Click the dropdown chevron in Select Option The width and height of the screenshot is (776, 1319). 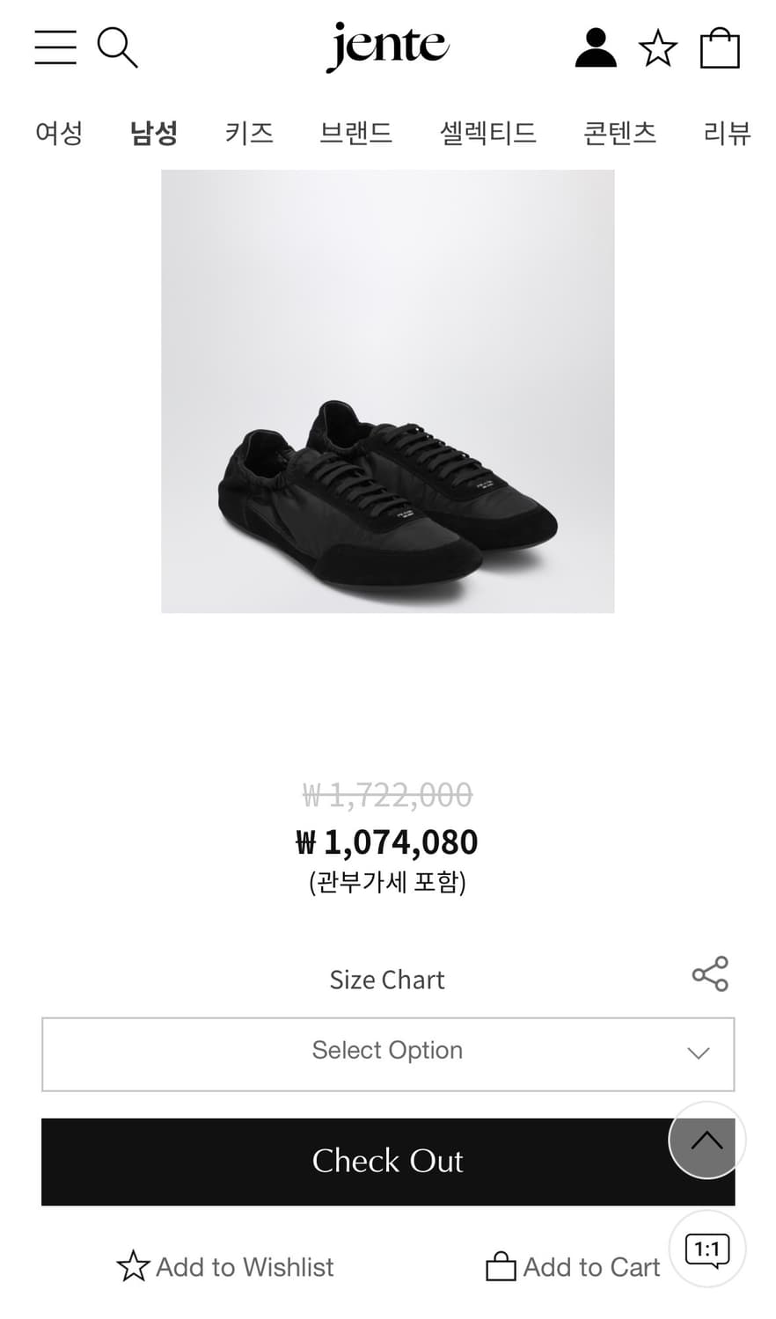[699, 1053]
